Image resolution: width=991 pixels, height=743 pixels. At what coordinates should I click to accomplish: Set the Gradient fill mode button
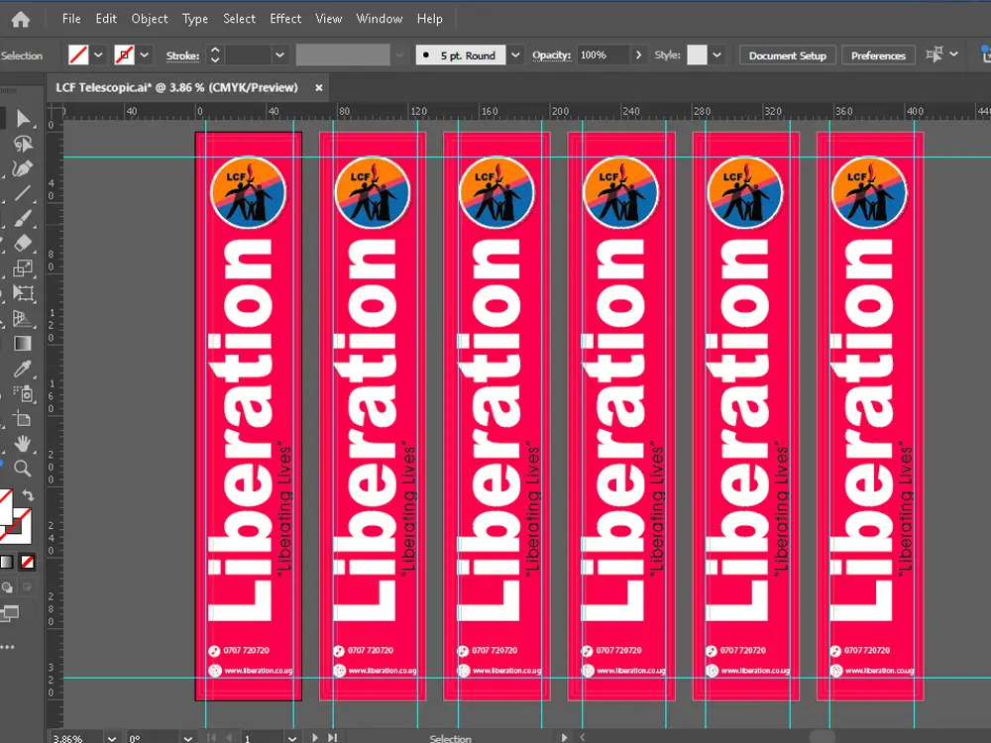point(6,562)
